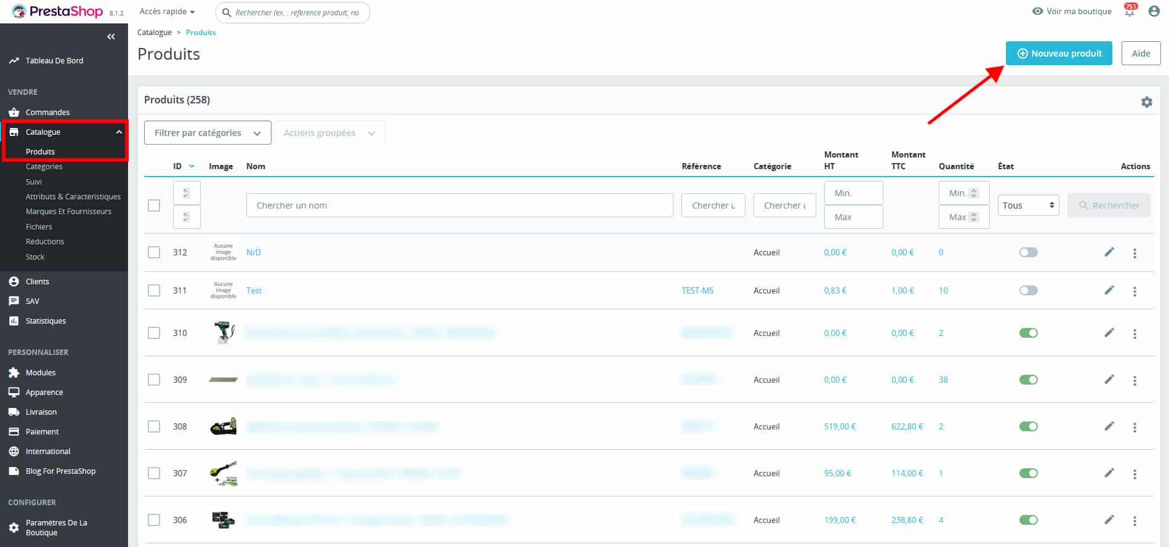1169x547 pixels.
Task: Open Paramètres De La Boutique
Action: [x=56, y=527]
